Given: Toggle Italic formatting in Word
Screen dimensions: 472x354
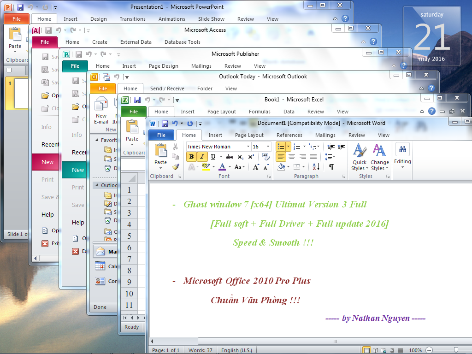Looking at the screenshot, I should 202,157.
